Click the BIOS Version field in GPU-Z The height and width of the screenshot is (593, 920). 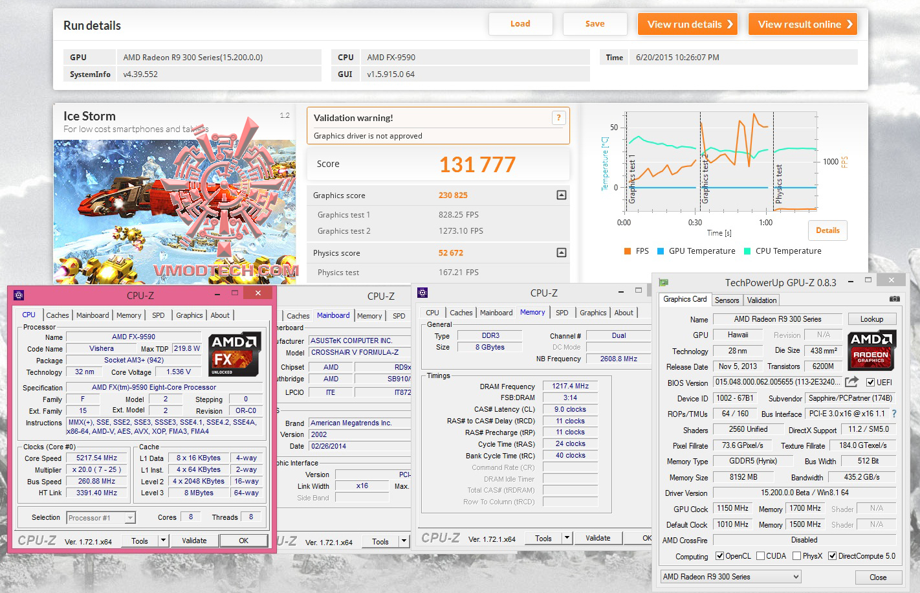(x=778, y=383)
